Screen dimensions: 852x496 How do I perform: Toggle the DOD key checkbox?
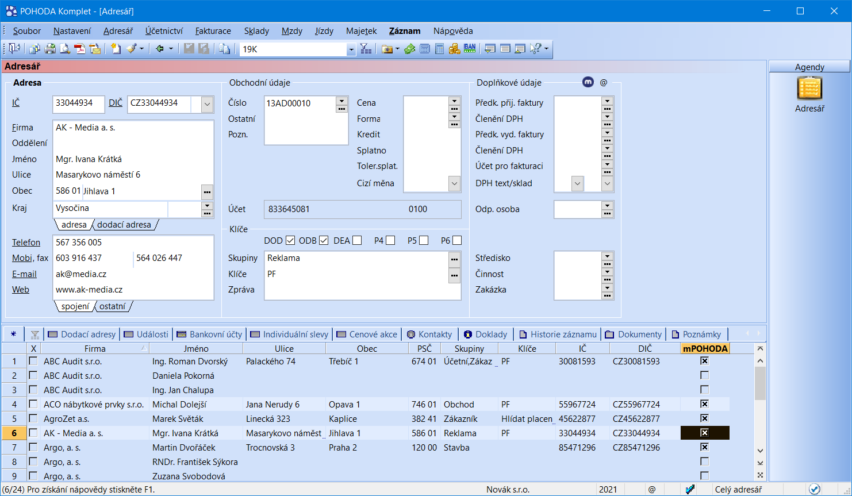point(290,240)
